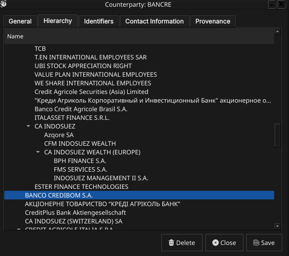Select INDOSUEZ MANAGEMENT II S.A. row
Image resolution: width=289 pixels, height=256 pixels.
click(139, 178)
